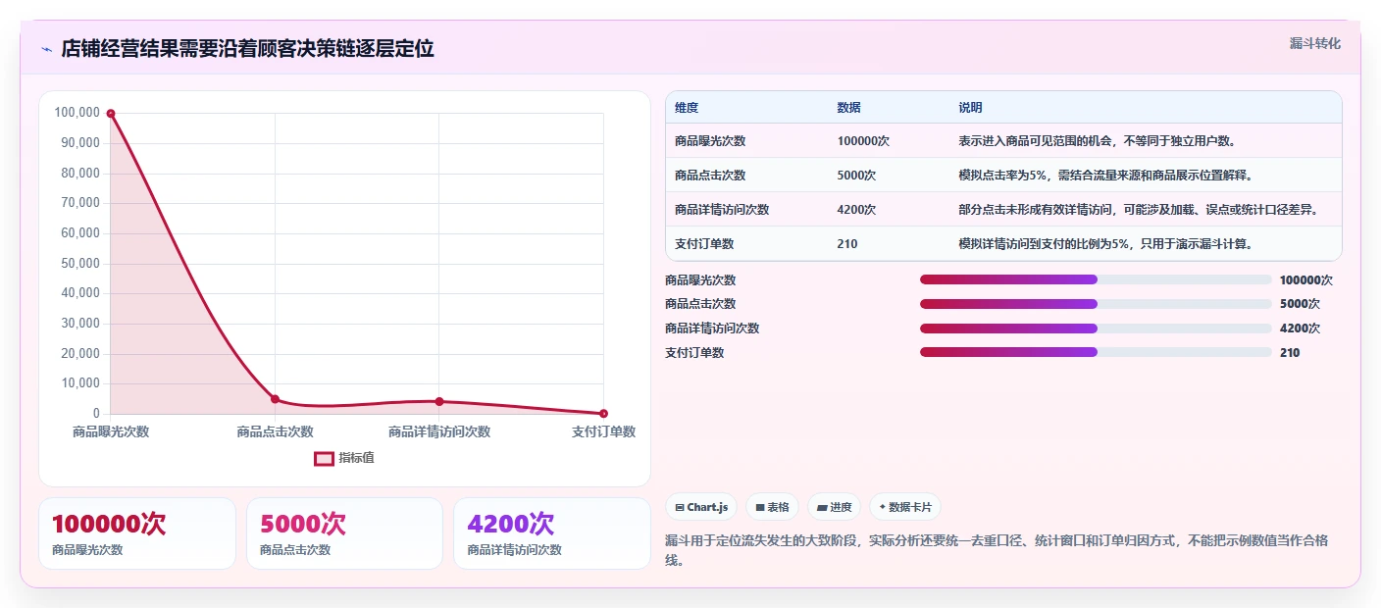Click the page title 店铺经营结果需要沿着顾客决策链逐层定位
Screen dimensions: 1381x608
click(x=247, y=49)
